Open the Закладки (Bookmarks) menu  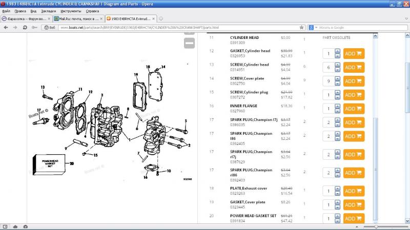49,10
